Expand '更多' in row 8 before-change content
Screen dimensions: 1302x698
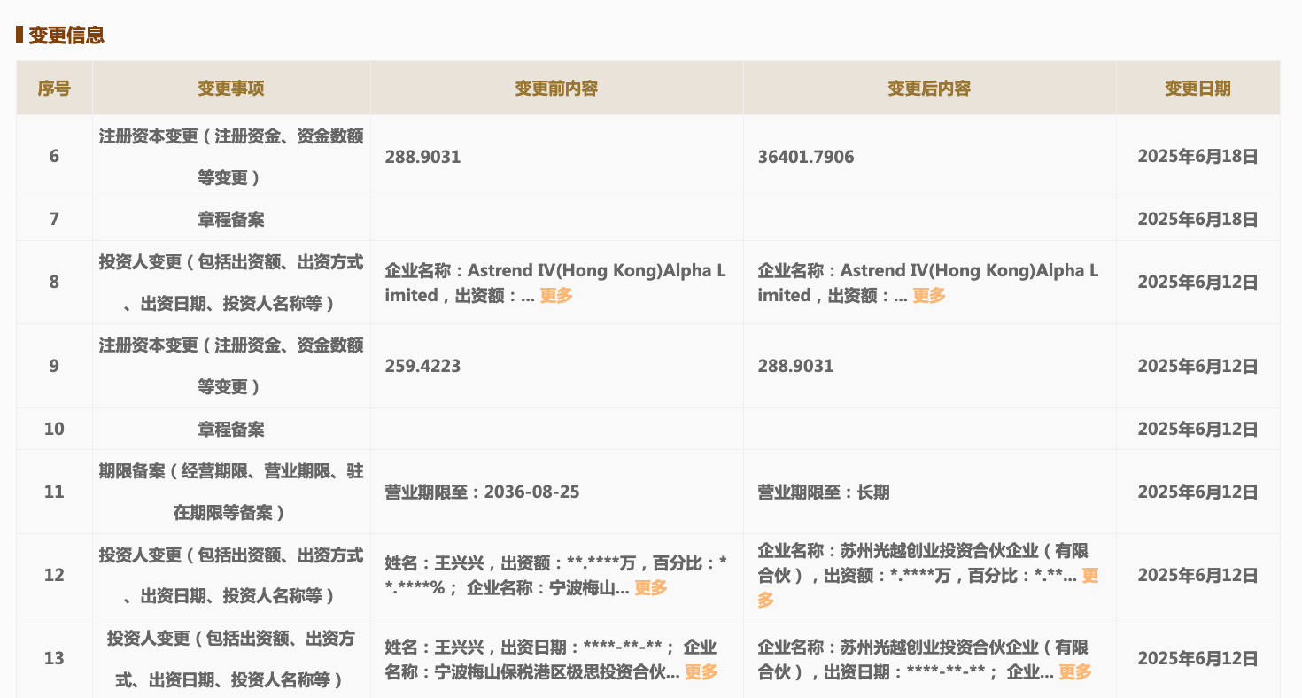pyautogui.click(x=556, y=296)
